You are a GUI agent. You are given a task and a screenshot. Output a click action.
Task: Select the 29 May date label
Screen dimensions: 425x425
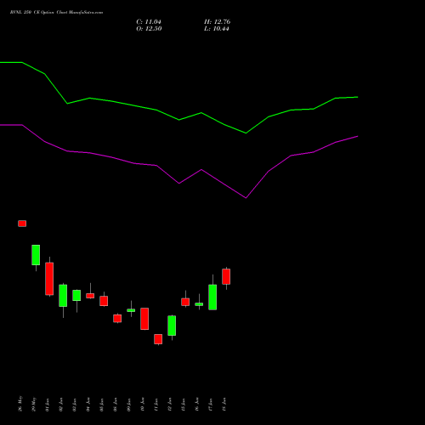34,404
